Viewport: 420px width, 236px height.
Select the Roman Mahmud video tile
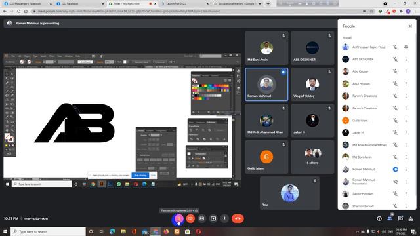(266, 85)
